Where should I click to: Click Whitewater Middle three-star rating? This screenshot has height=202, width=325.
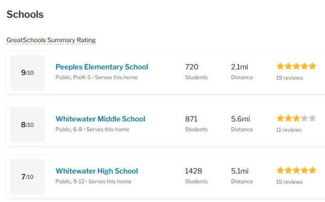point(296,118)
